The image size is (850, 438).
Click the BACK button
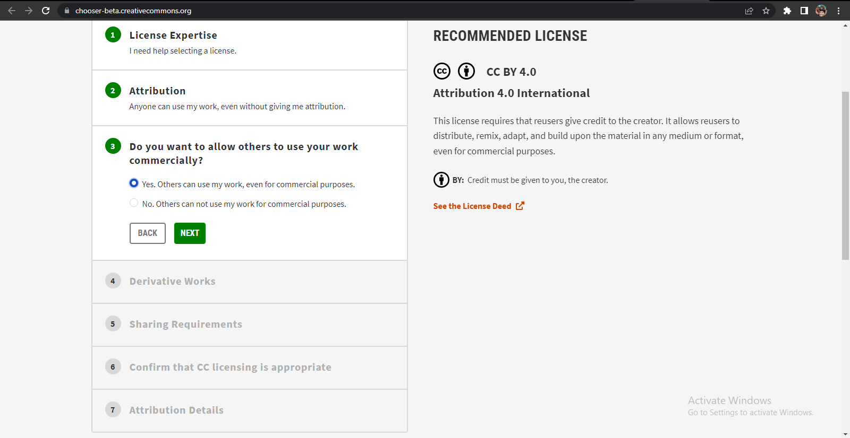[148, 233]
